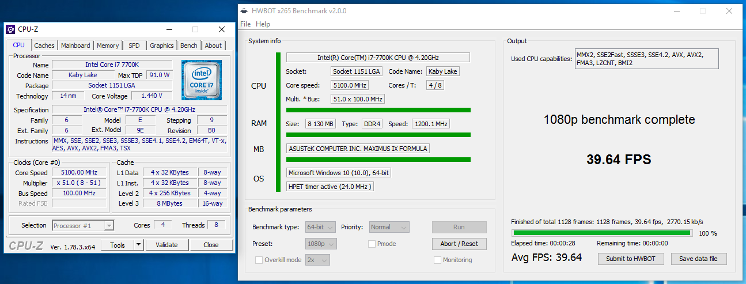Click the Technology 14 nm value
This screenshot has height=284, width=746.
click(68, 96)
